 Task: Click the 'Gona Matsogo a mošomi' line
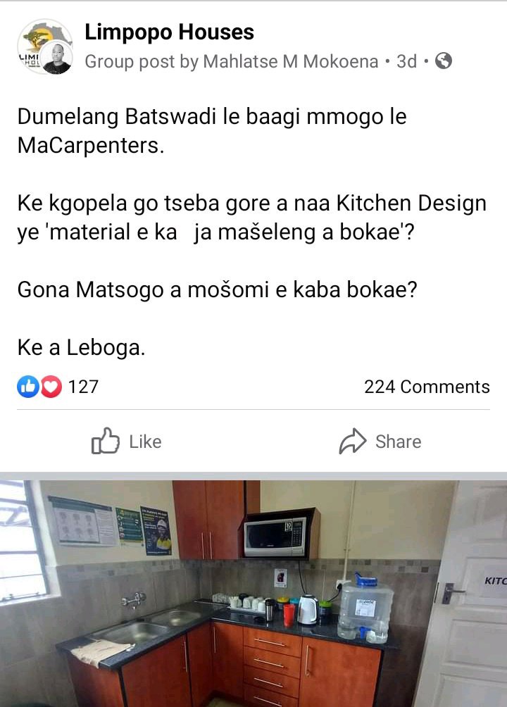coord(217,290)
